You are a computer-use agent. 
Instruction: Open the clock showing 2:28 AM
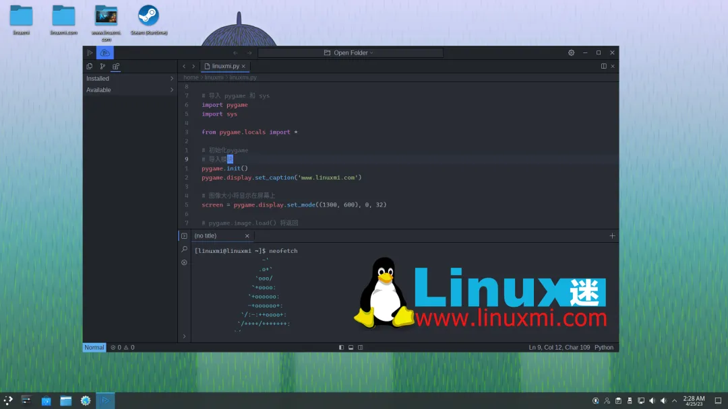coord(694,401)
